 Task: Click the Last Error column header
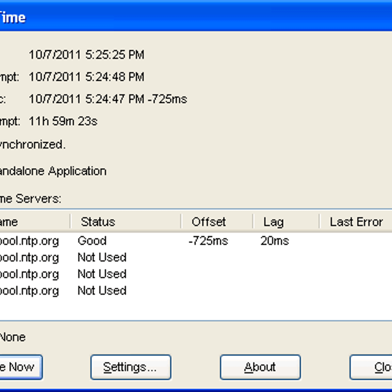357,221
